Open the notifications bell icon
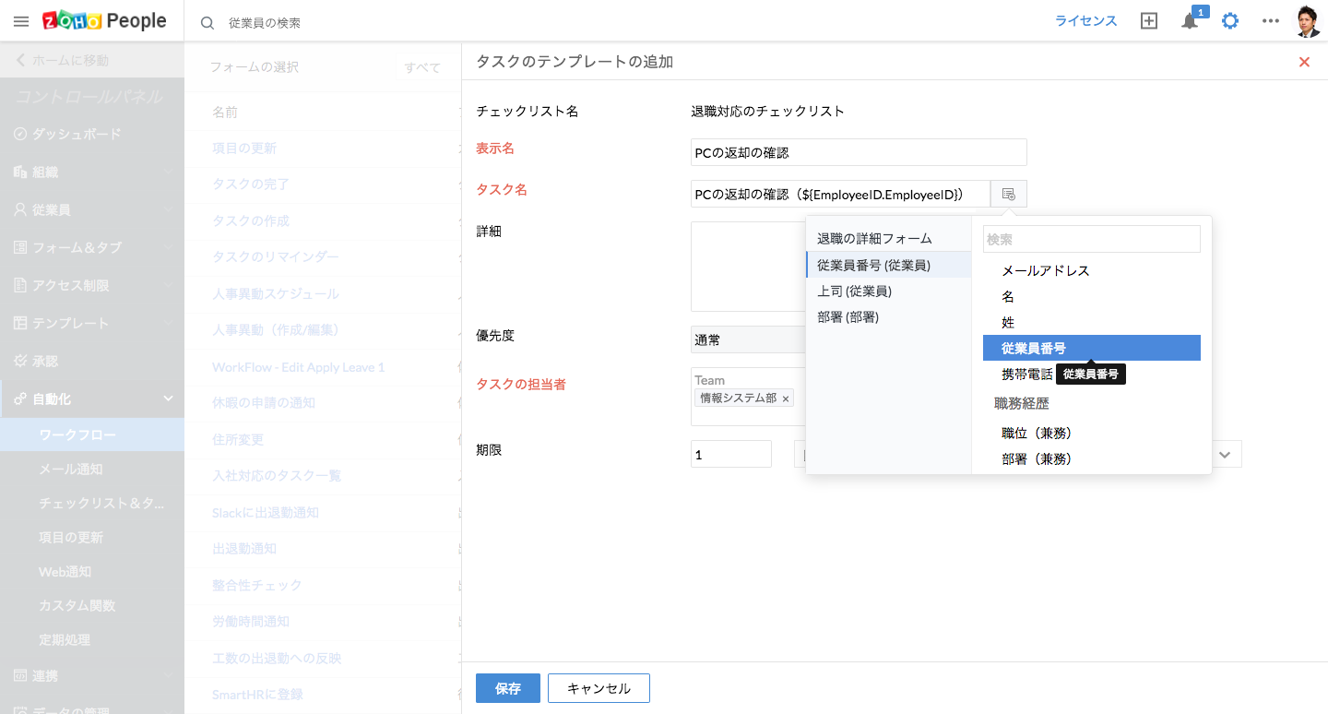Image resolution: width=1328 pixels, height=714 pixels. [x=1190, y=21]
